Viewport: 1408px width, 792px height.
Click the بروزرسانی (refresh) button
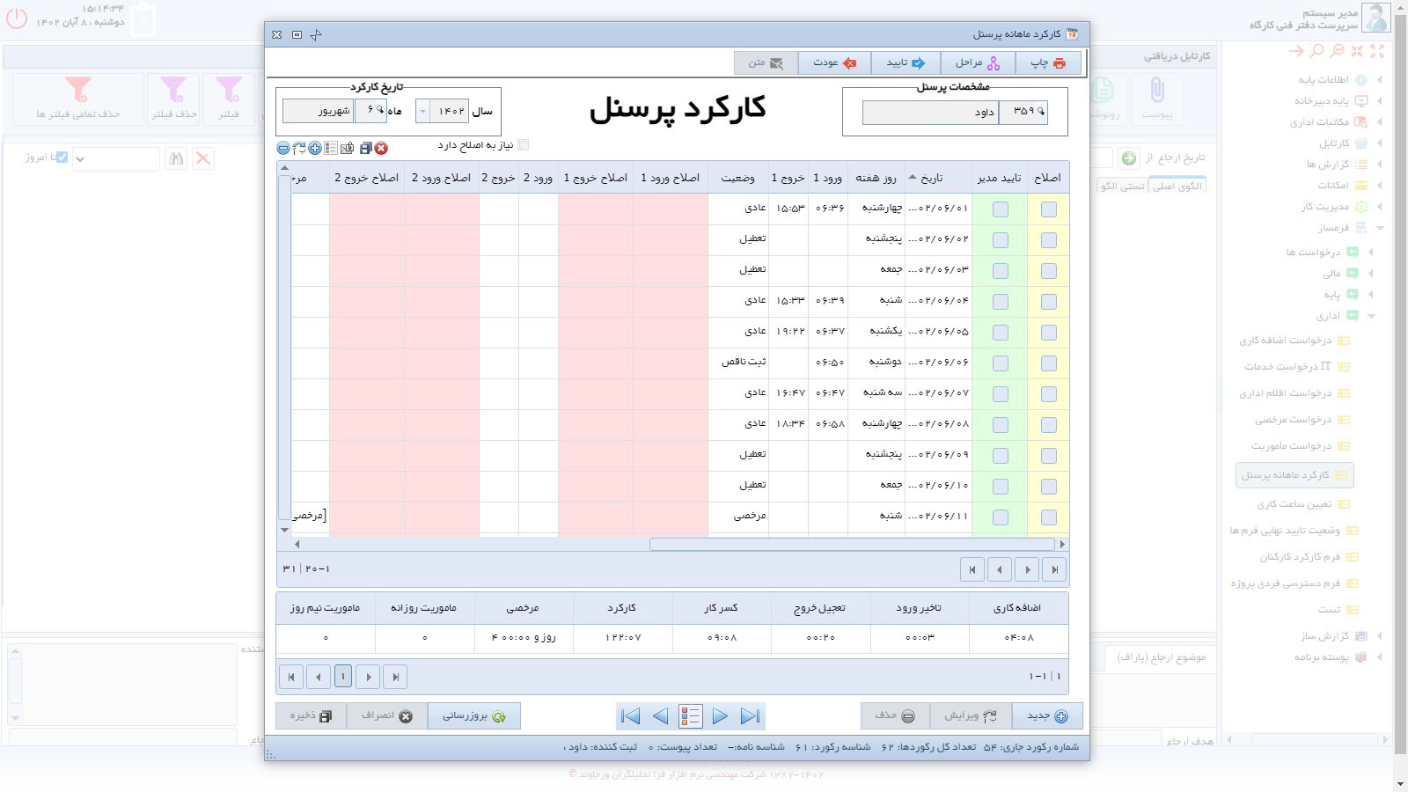[473, 715]
